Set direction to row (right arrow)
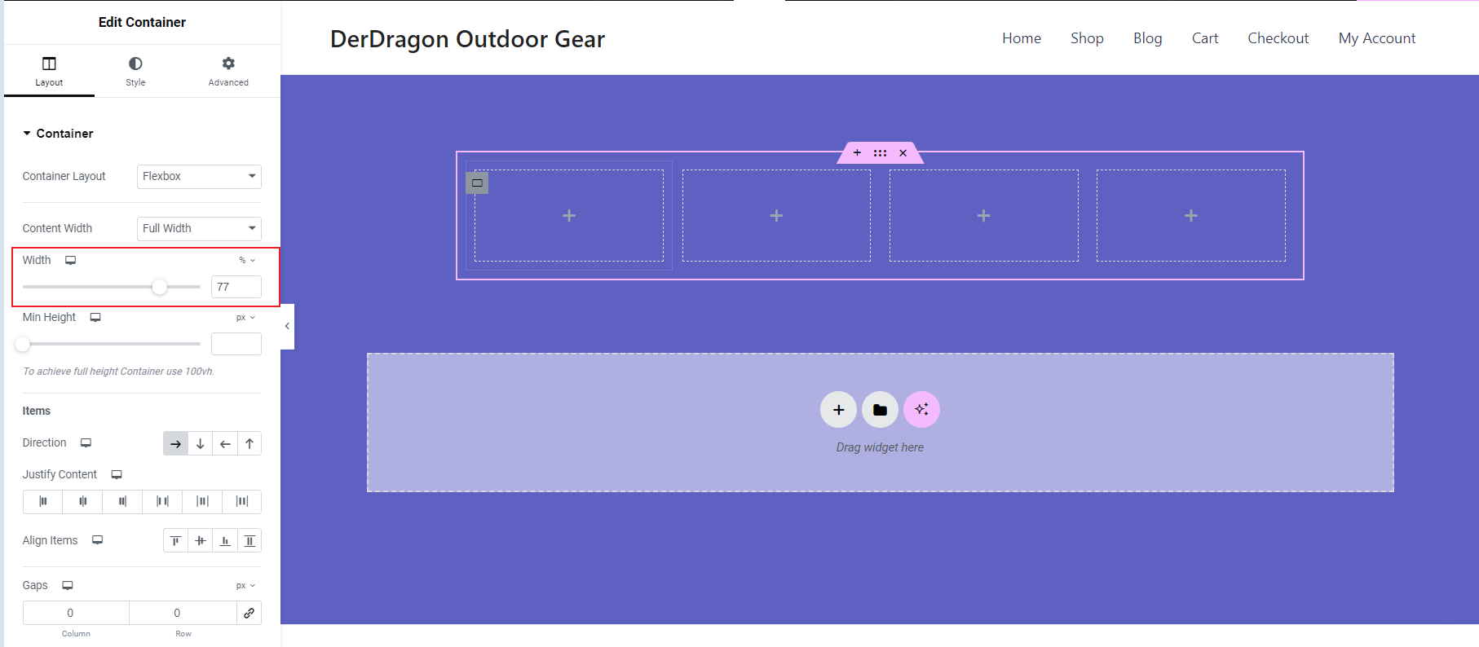The height and width of the screenshot is (647, 1479). [x=175, y=443]
